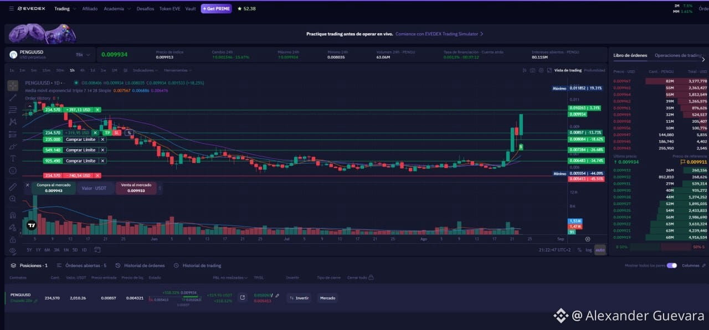This screenshot has width=709, height=330.
Task: Open chart settings gear icon
Action: tap(541, 70)
